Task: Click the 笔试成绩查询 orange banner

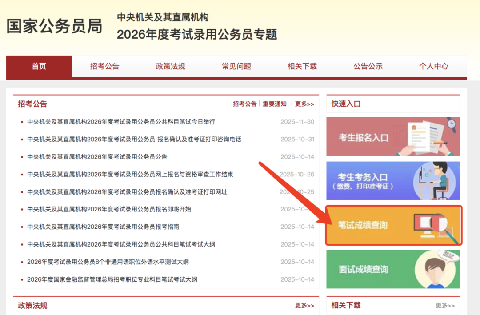Action: 393,225
